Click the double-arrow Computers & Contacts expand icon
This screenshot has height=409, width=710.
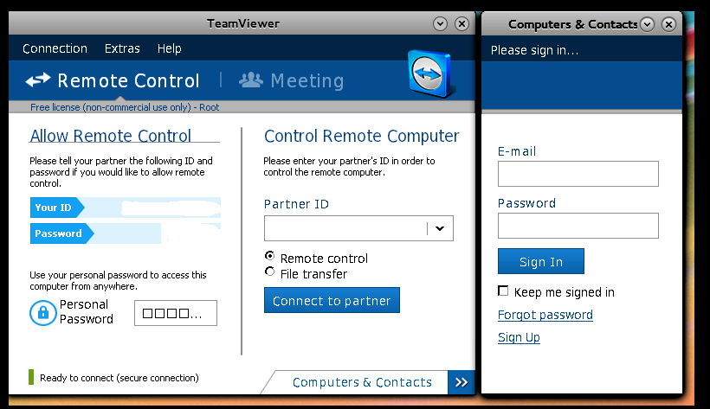pyautogui.click(x=461, y=382)
